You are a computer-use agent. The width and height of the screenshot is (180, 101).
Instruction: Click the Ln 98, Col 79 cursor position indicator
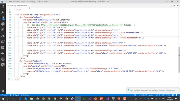point(143,95)
